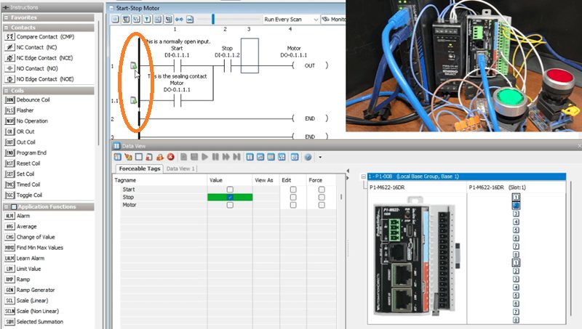
Task: Enable Force checkbox for Motor tag
Action: [321, 206]
